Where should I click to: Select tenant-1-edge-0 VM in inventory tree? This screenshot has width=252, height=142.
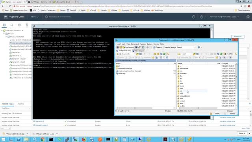[19, 59]
